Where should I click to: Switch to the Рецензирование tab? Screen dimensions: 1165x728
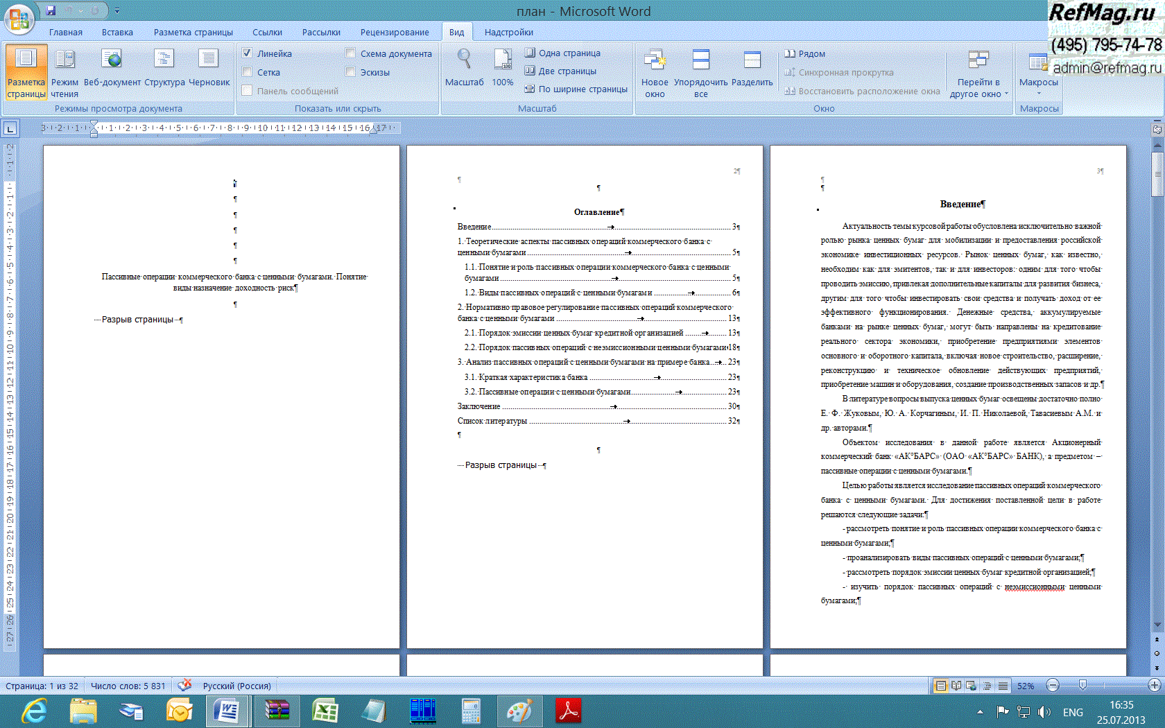394,32
